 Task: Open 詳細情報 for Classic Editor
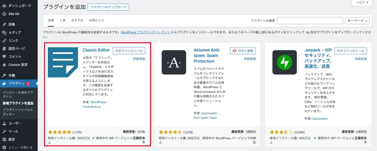pyautogui.click(x=139, y=59)
